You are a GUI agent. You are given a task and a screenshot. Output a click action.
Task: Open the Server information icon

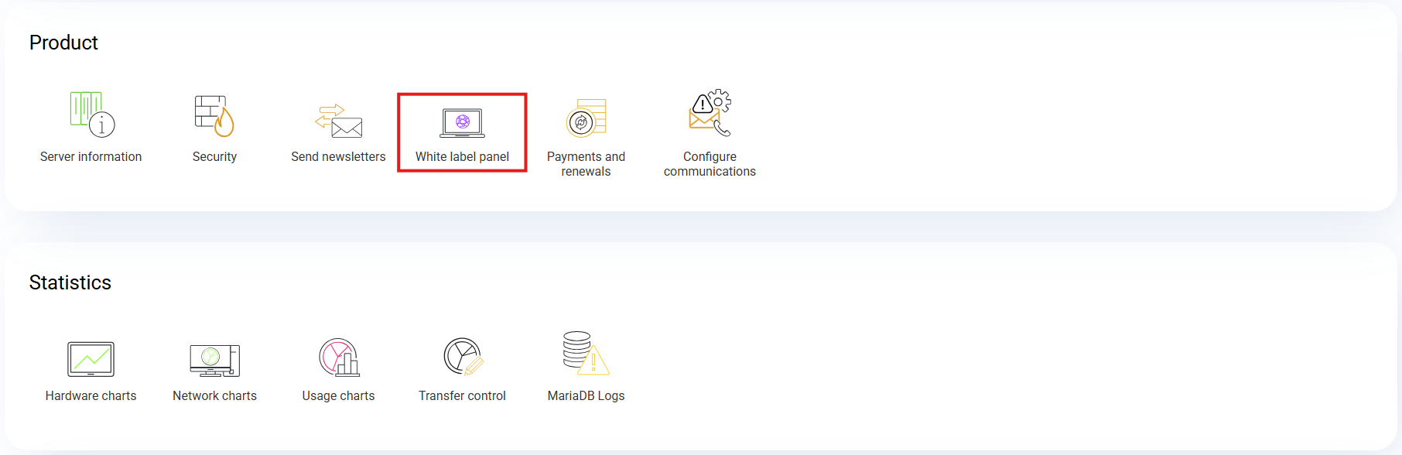tap(91, 114)
